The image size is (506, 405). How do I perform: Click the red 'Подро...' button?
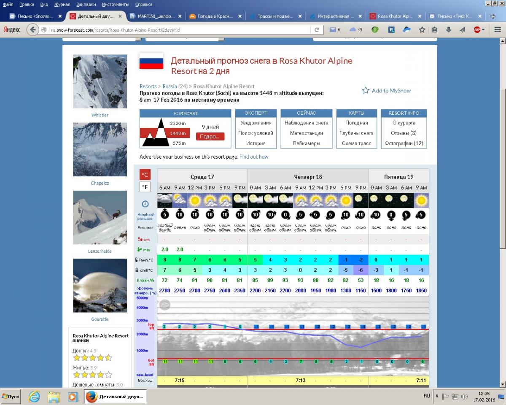pos(210,137)
